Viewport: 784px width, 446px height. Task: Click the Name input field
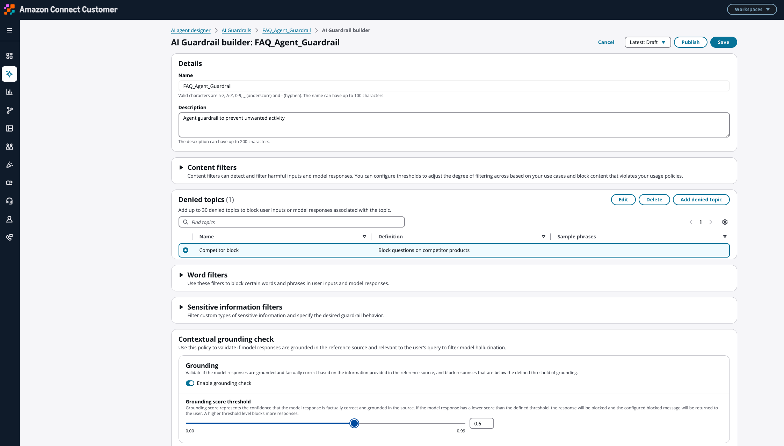(454, 86)
